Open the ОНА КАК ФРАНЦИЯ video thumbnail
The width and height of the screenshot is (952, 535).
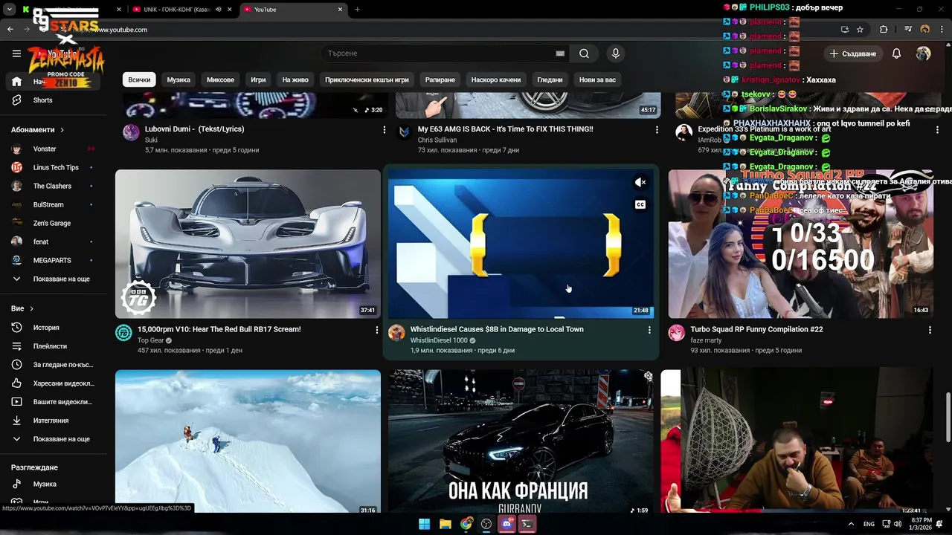click(521, 441)
